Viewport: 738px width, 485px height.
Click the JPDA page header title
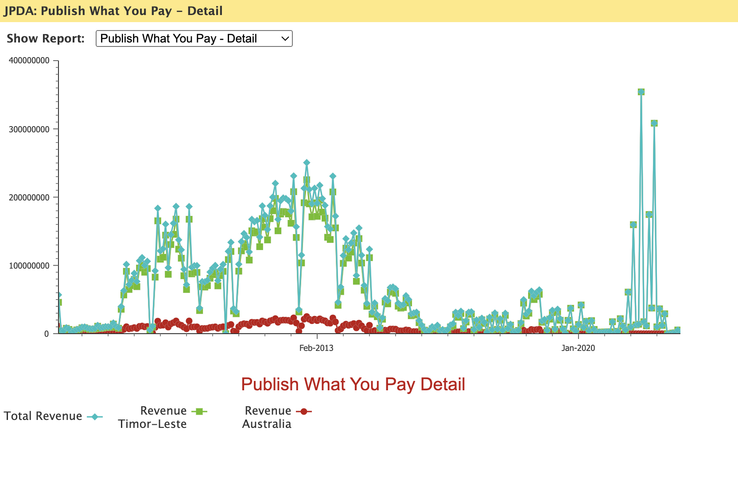113,11
